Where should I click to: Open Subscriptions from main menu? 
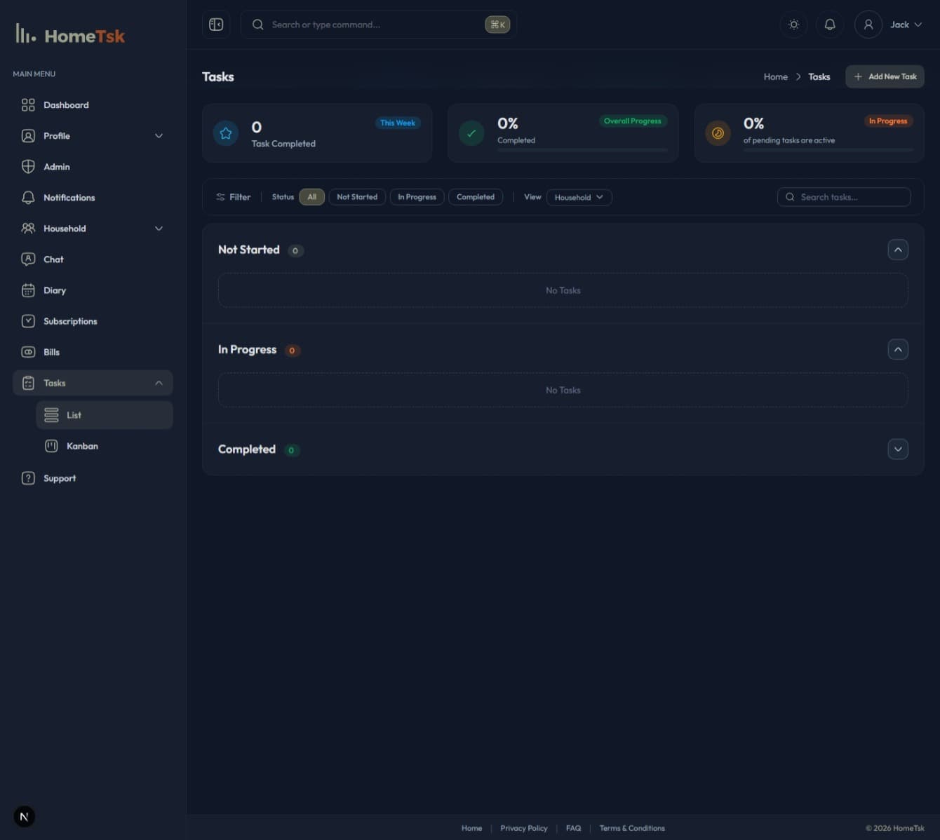[x=70, y=321]
